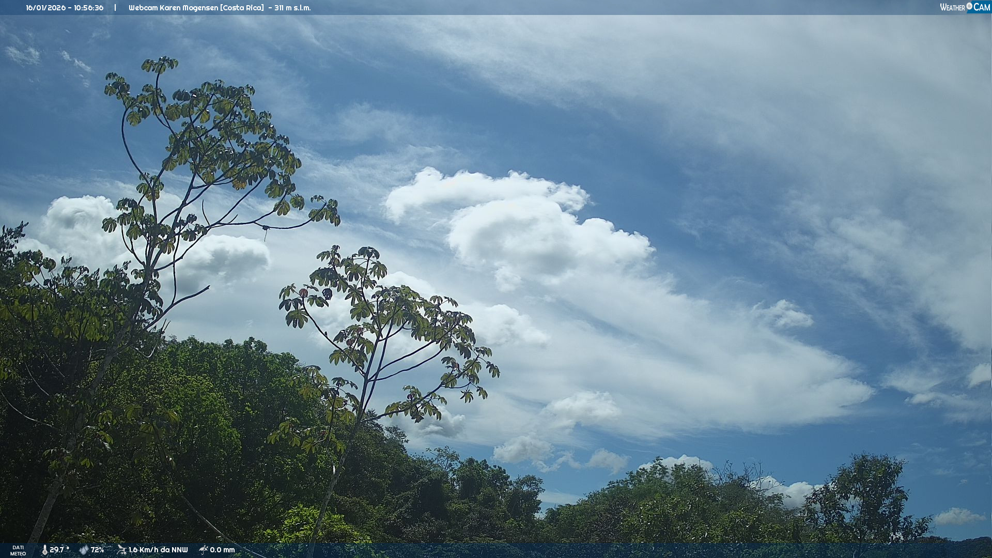Click the date 16/01/2026 in header
992x558 pixels.
[x=45, y=8]
